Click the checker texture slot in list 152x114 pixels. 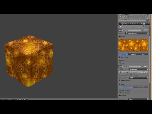coord(120,26)
